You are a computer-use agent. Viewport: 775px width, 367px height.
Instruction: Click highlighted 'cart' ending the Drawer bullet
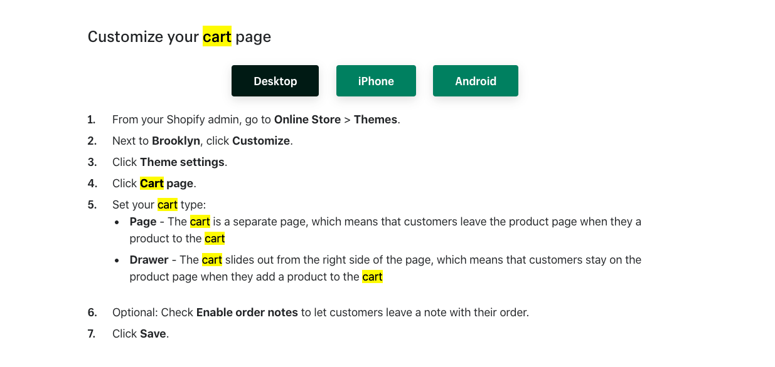(x=372, y=277)
